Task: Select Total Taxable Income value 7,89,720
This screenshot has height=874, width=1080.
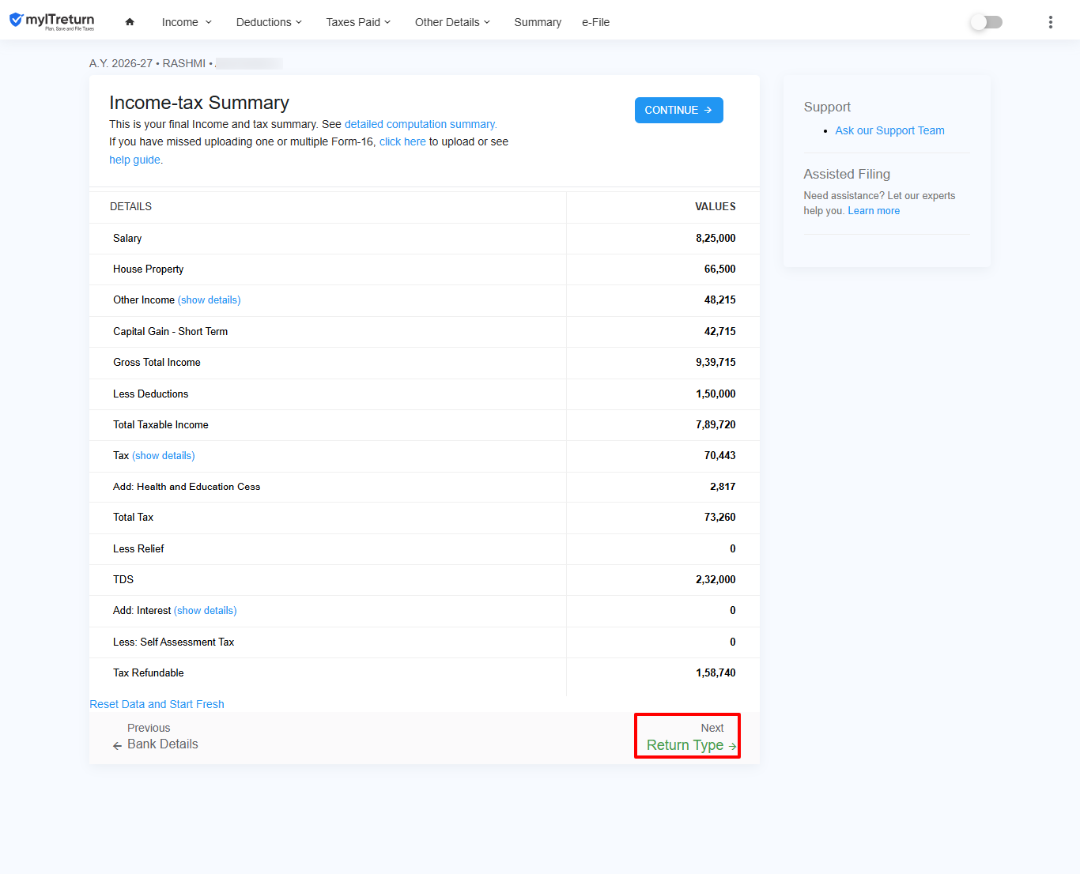Action: pyautogui.click(x=716, y=425)
